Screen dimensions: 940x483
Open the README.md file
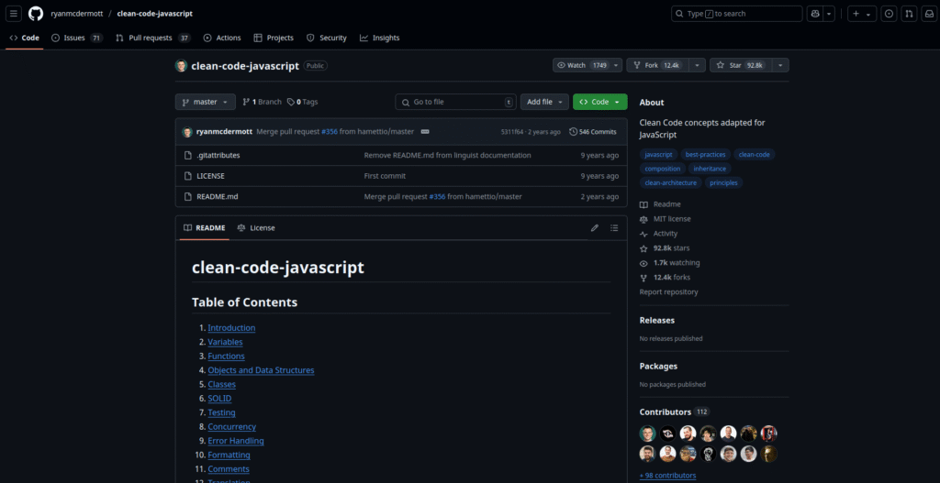coord(217,196)
